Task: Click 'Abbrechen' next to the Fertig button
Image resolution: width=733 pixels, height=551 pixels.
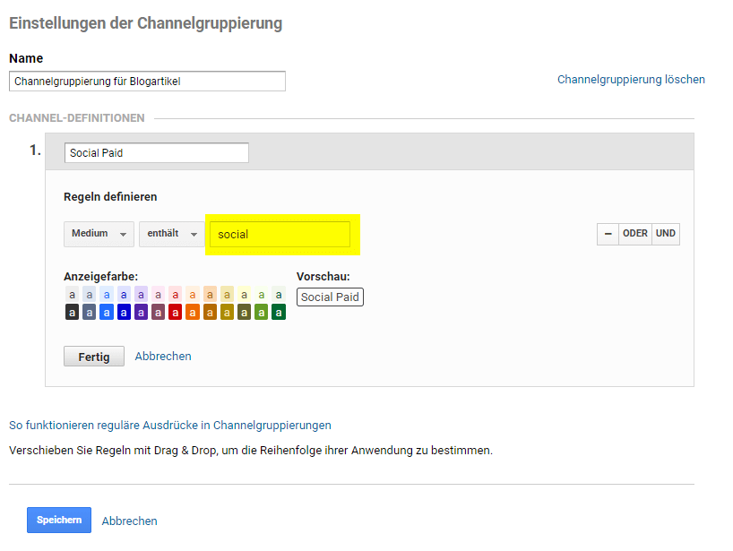Action: [163, 356]
